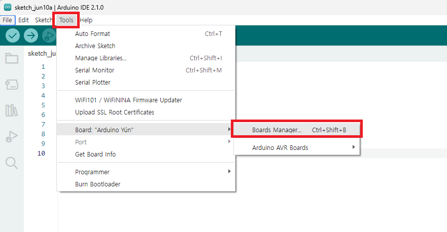Screen dimensions: 447x232
Task: Expand the Port submenu
Action: 146,142
